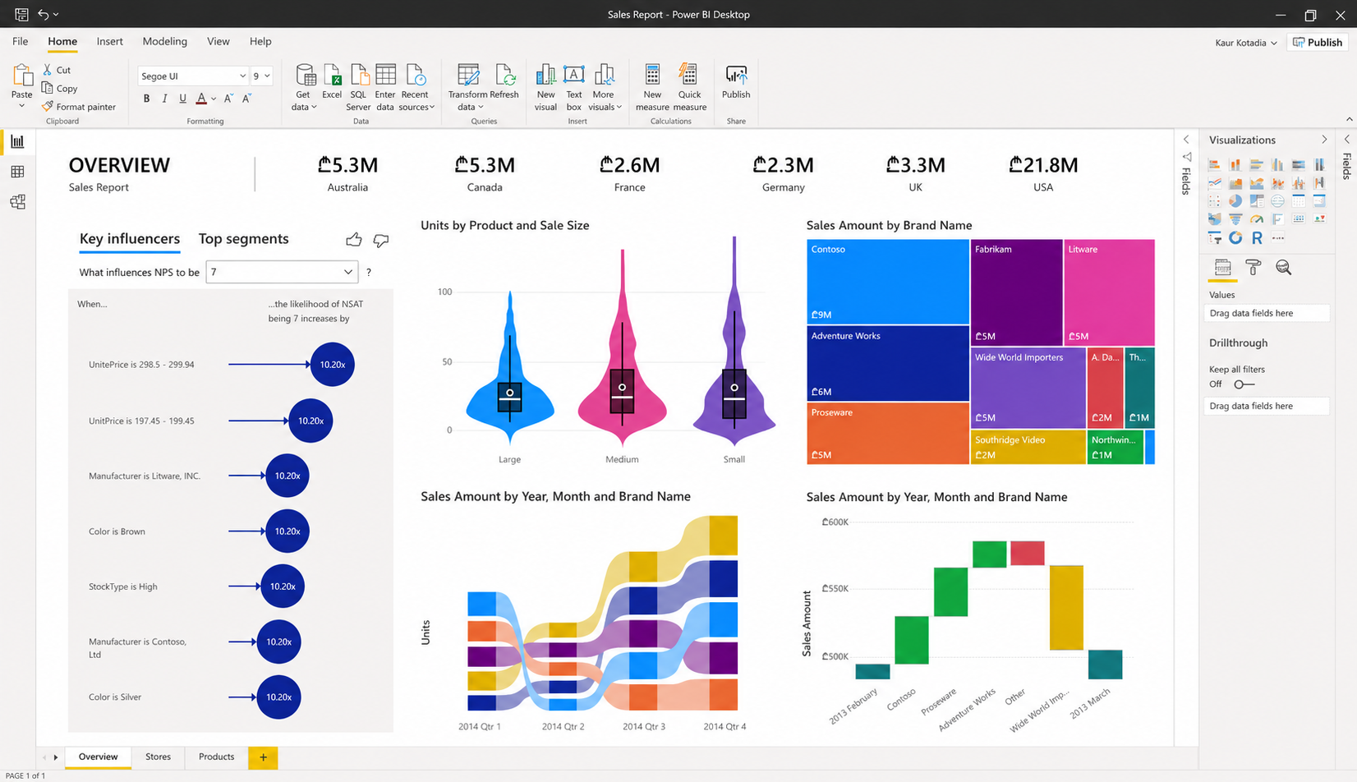Toggle bold formatting

pyautogui.click(x=147, y=99)
